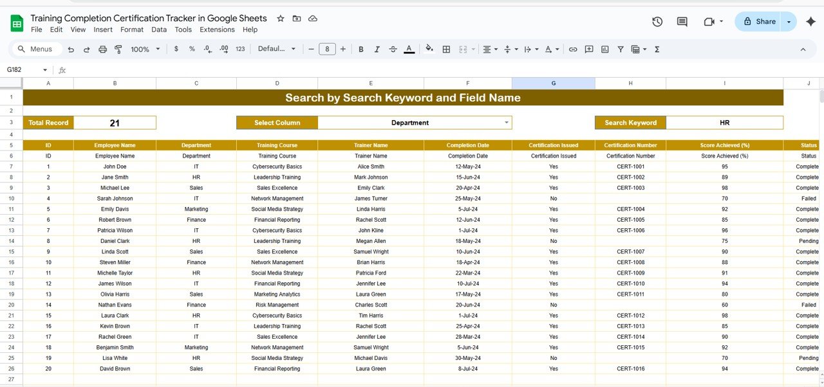Open the comments history icon
This screenshot has height=387, width=824.
682,22
